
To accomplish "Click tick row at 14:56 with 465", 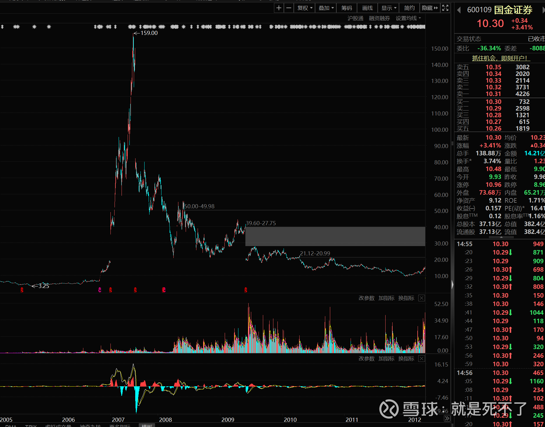I will coord(500,373).
